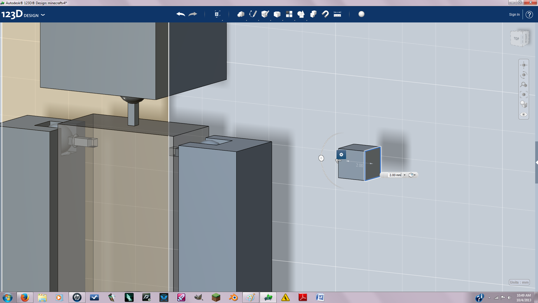Image resolution: width=538 pixels, height=303 pixels.
Task: Open the Minecraft grass block taskbar icon
Action: click(216, 297)
